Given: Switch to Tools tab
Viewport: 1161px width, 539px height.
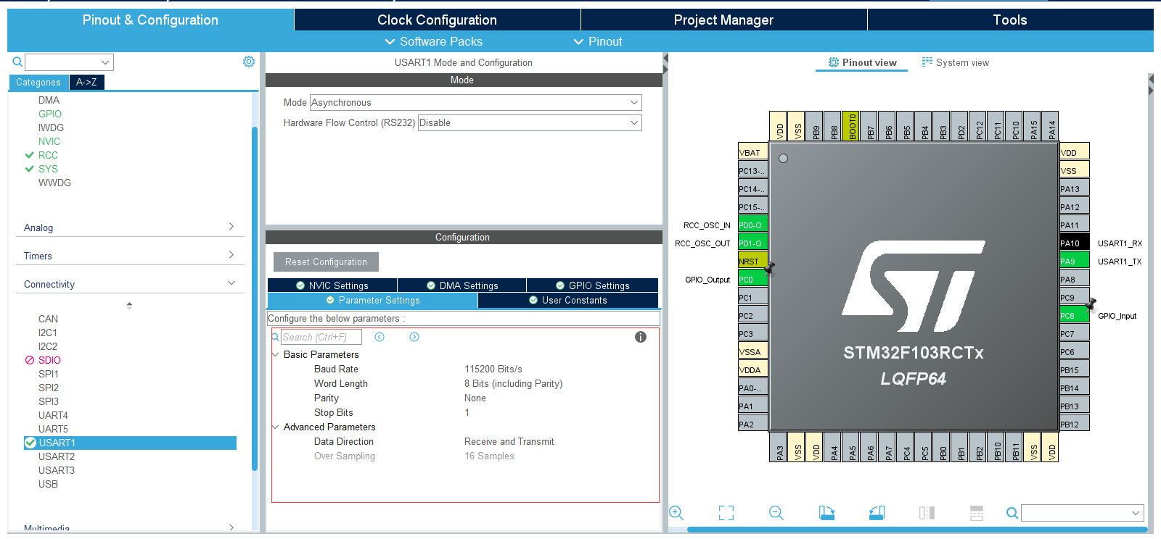Looking at the screenshot, I should tap(1010, 20).
